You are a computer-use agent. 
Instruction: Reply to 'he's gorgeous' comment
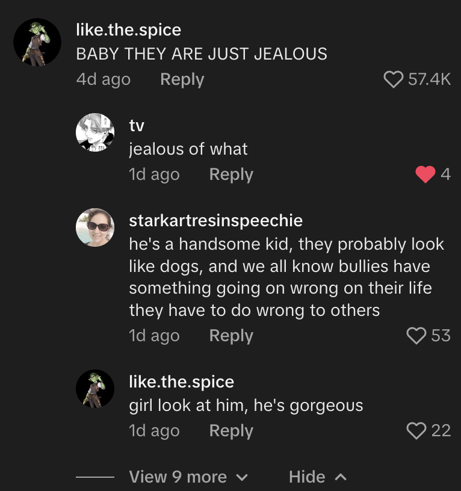[231, 431]
